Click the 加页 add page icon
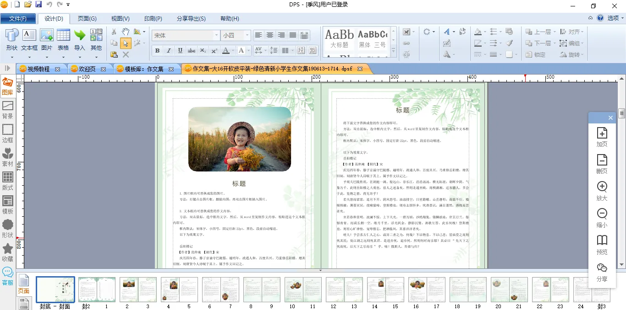626x310 pixels. (602, 137)
